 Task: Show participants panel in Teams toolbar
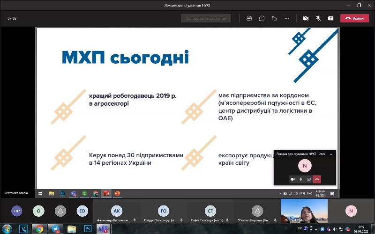pyautogui.click(x=249, y=18)
